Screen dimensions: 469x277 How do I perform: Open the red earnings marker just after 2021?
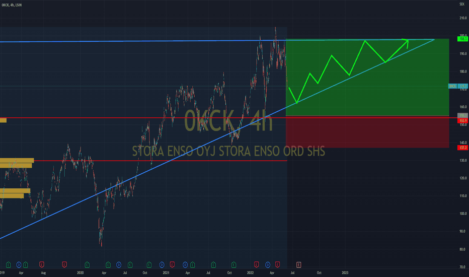click(172, 265)
